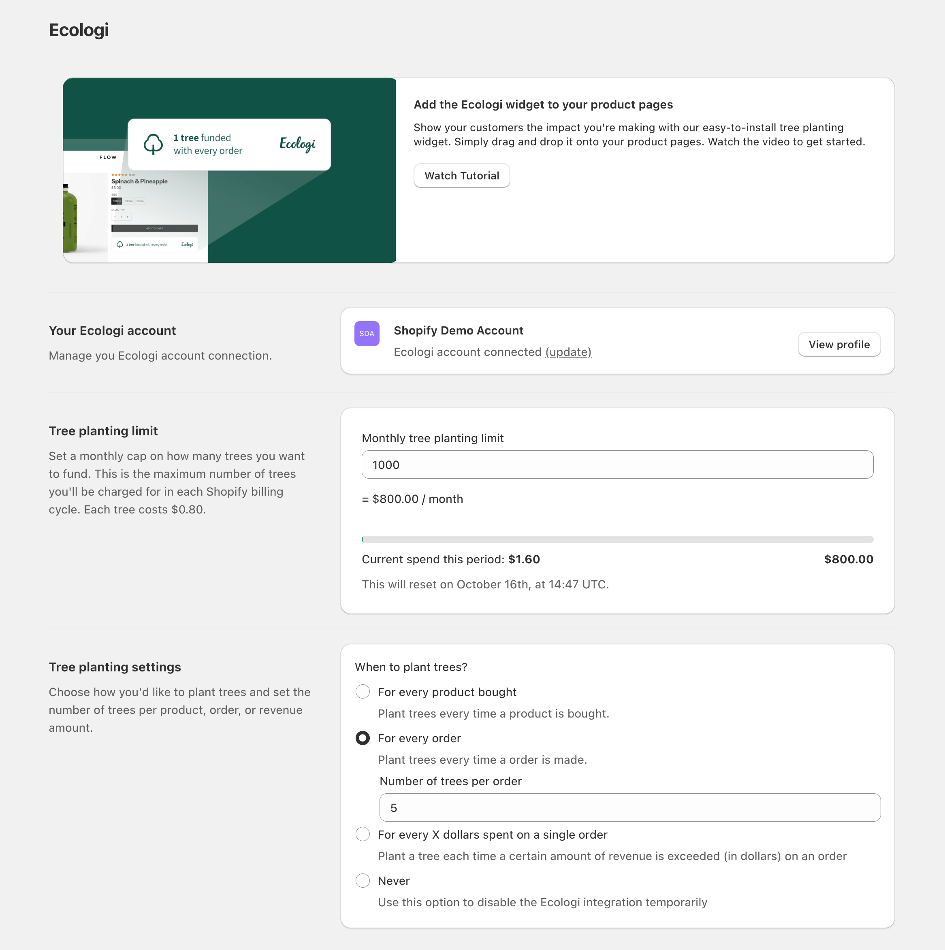
Task: Open View profile for Shopify Demo Account
Action: tap(839, 344)
